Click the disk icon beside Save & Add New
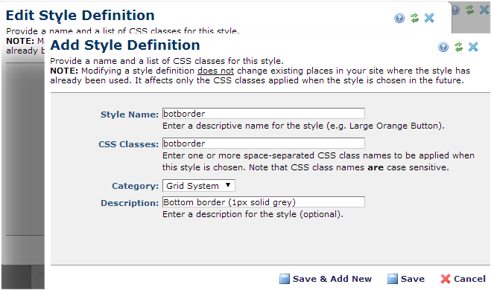 pos(285,279)
